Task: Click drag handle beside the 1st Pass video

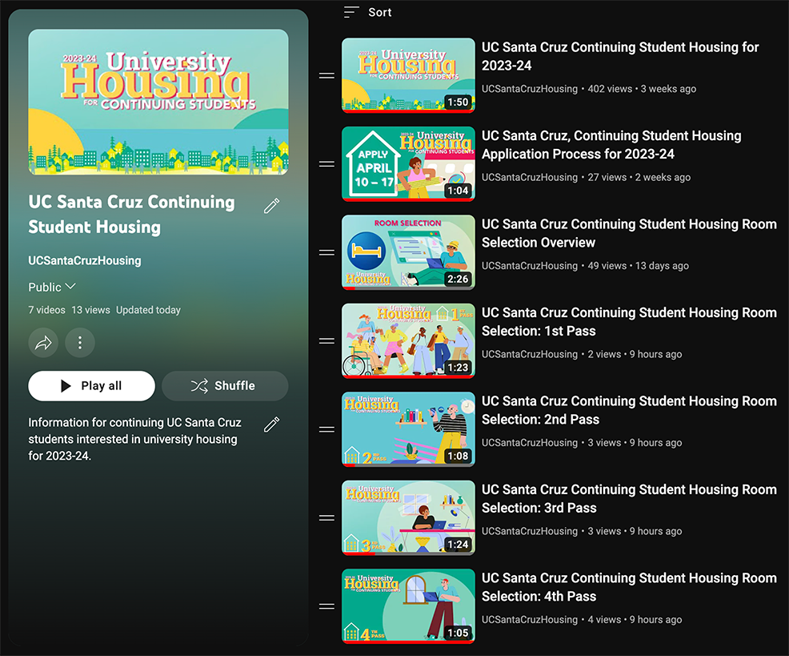Action: (x=326, y=341)
